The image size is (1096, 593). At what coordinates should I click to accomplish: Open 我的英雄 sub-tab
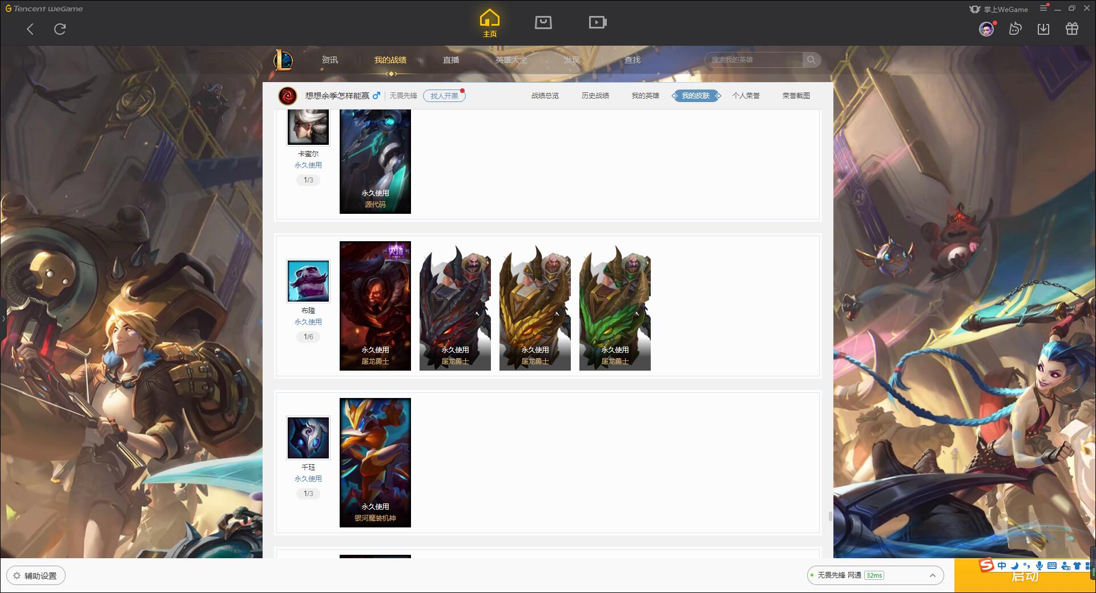point(646,96)
